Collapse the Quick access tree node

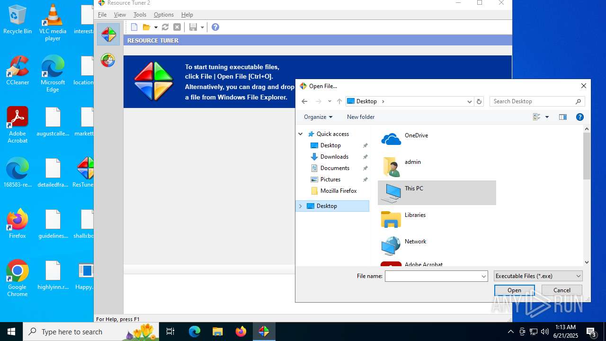point(300,134)
